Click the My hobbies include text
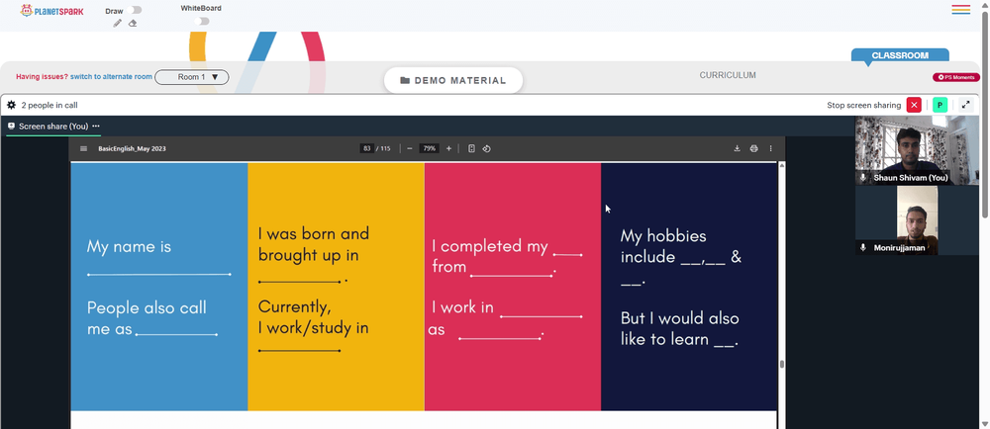The image size is (990, 429). click(x=681, y=246)
